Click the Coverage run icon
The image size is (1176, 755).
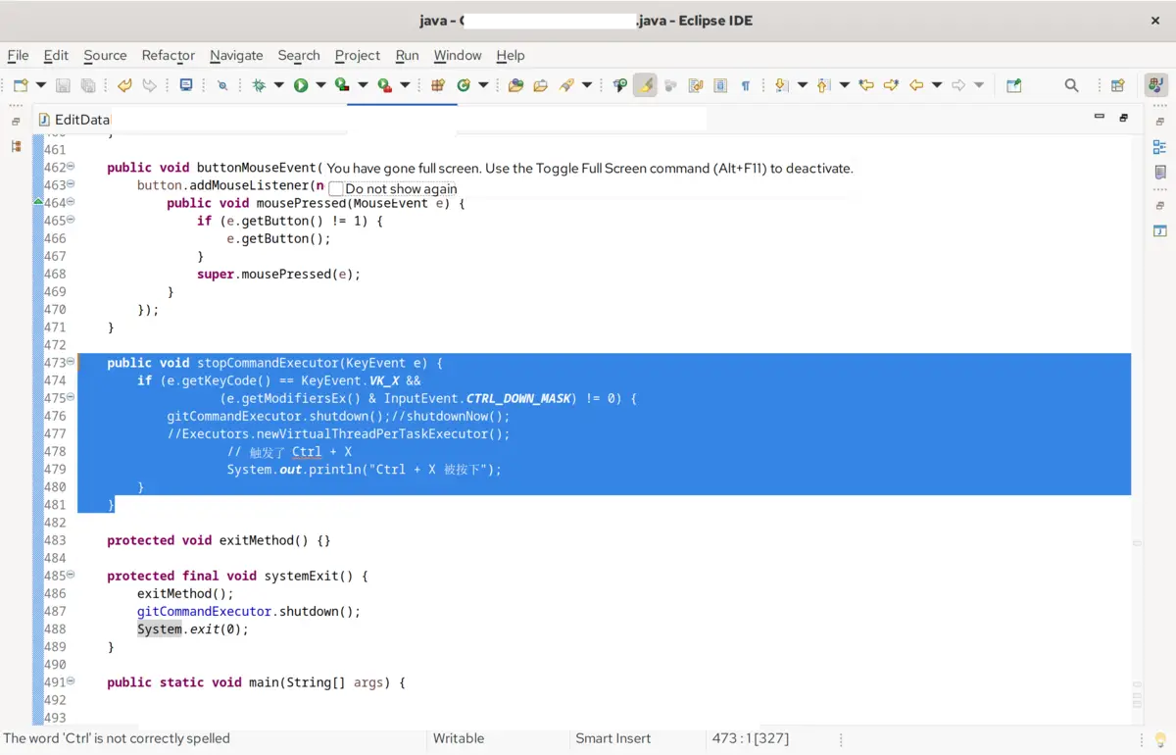(342, 85)
